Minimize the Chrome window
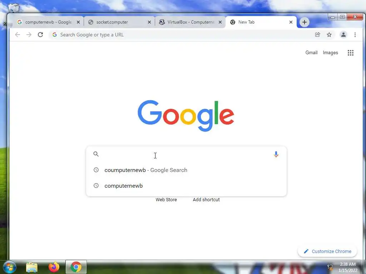This screenshot has width=366, height=274. click(x=333, y=17)
